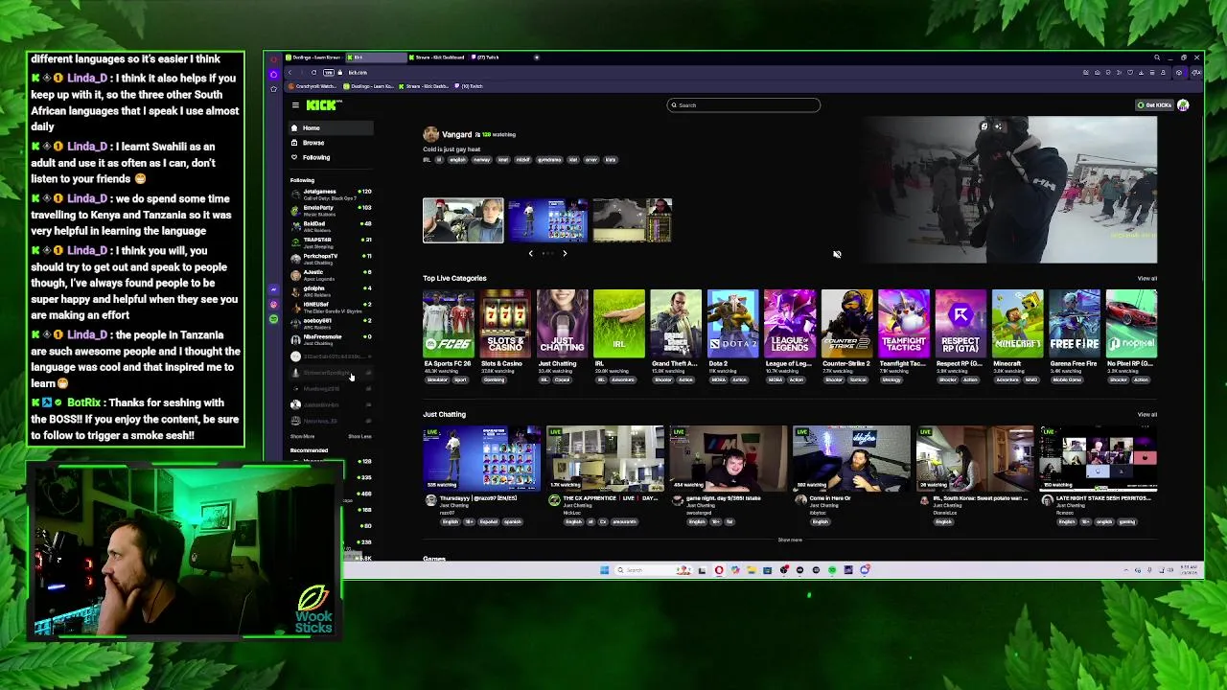Unmute the featured stream preview

(837, 254)
